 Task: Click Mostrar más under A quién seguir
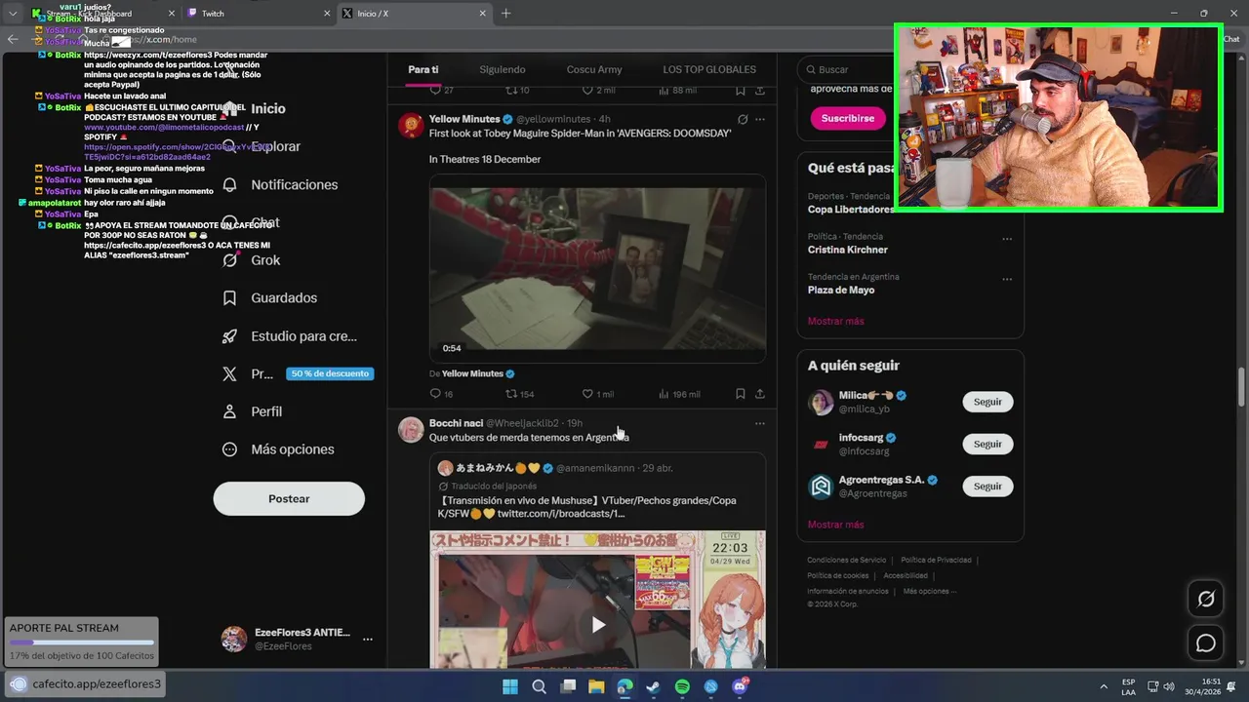click(835, 525)
